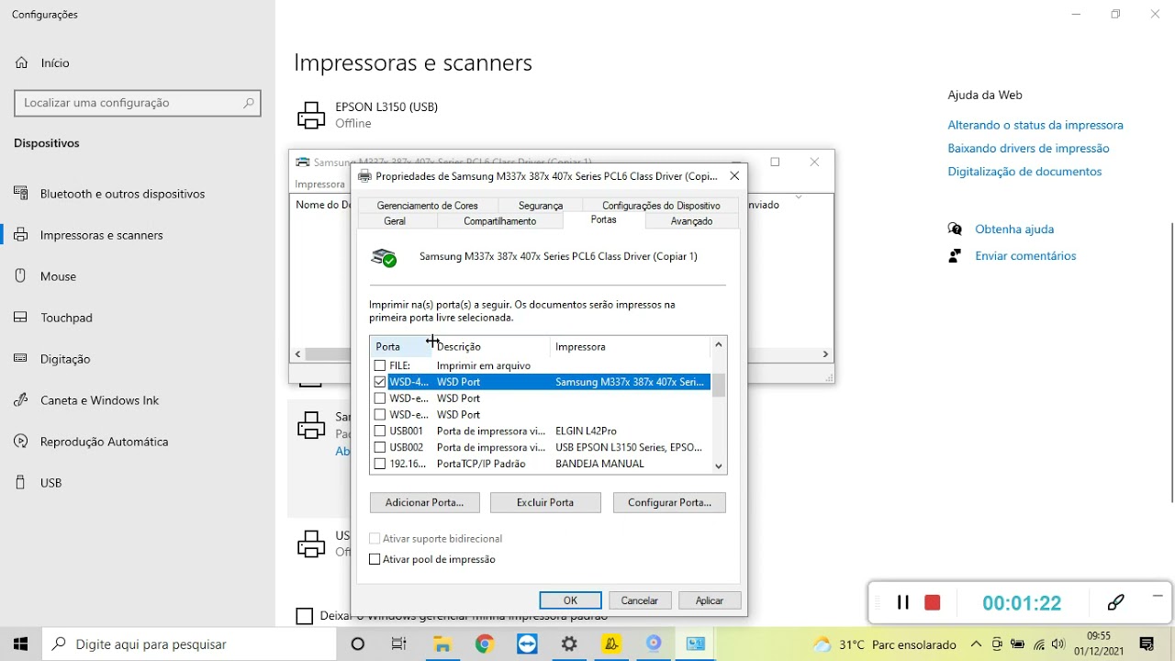Sort ports by the Porta column header

click(400, 347)
